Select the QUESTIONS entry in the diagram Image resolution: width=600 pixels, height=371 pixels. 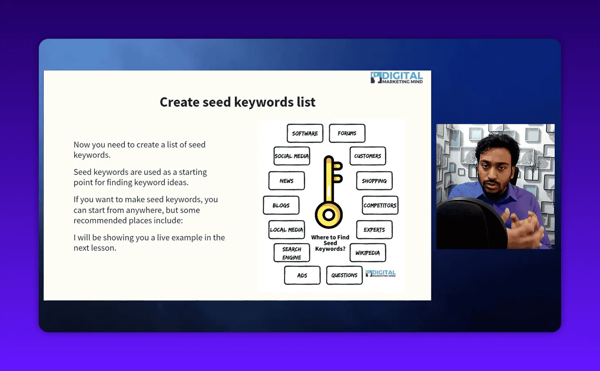point(344,275)
